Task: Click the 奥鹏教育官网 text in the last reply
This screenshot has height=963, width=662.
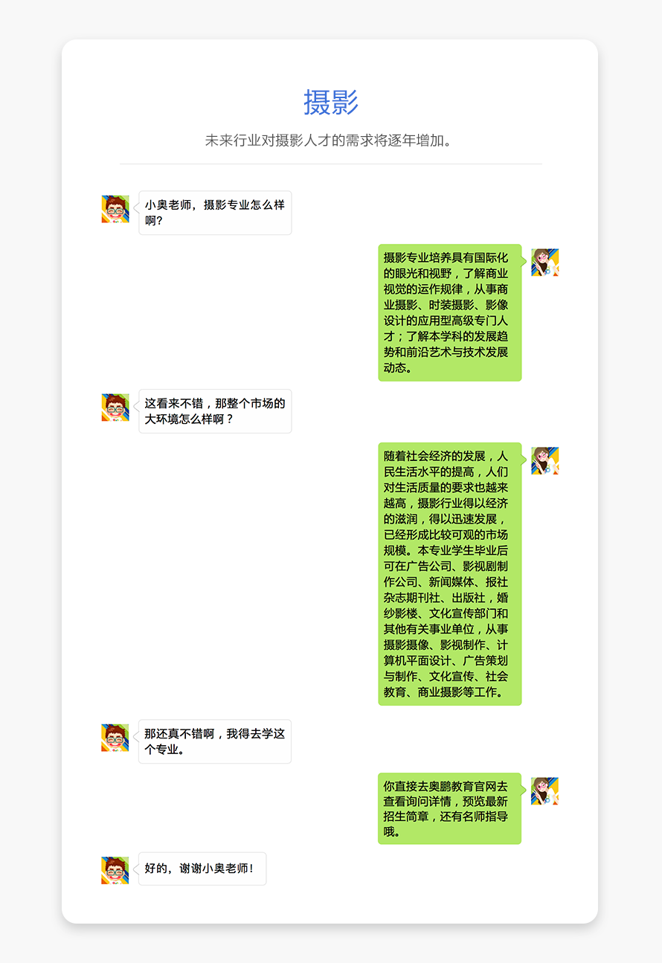Action: [x=460, y=786]
